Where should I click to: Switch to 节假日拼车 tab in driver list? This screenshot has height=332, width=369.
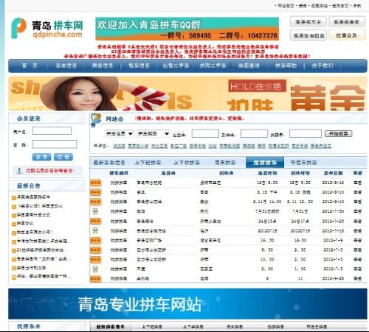click(303, 163)
